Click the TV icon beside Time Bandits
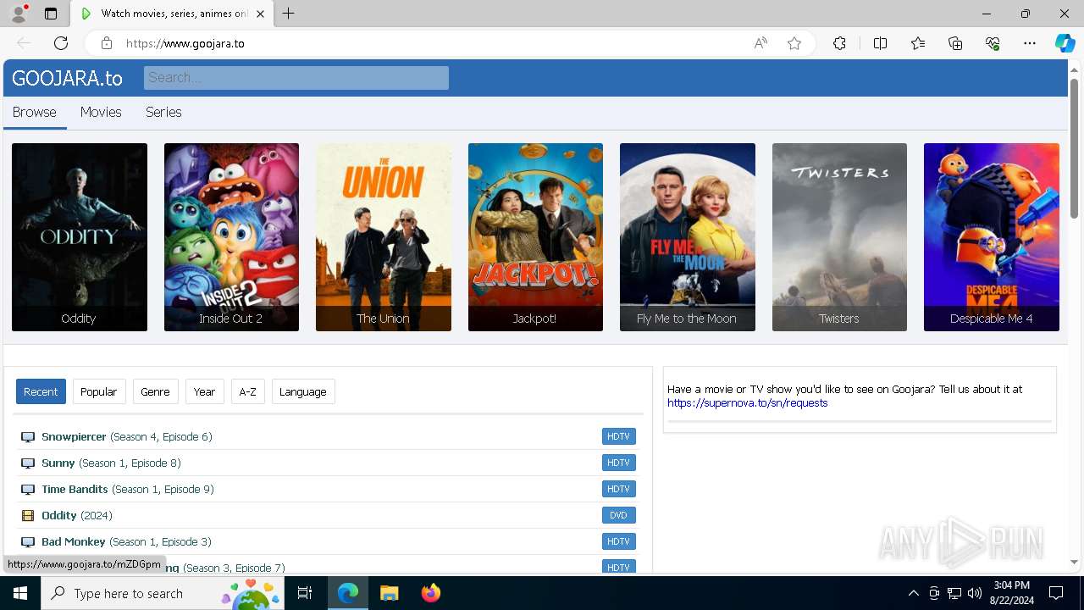The image size is (1084, 610). point(28,490)
